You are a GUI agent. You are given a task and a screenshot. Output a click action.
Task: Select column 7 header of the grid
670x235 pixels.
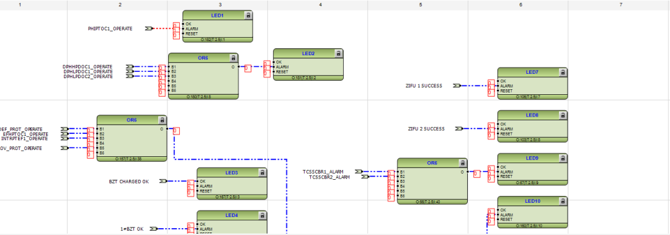tap(620, 4)
